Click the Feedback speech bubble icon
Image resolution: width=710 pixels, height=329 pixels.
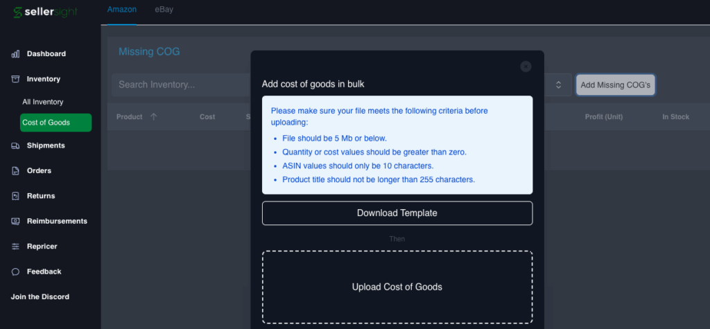[x=15, y=272]
